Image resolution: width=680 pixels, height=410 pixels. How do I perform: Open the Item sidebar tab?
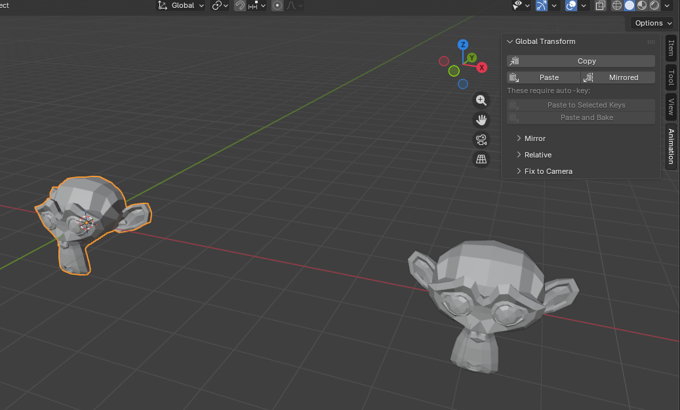(x=671, y=48)
